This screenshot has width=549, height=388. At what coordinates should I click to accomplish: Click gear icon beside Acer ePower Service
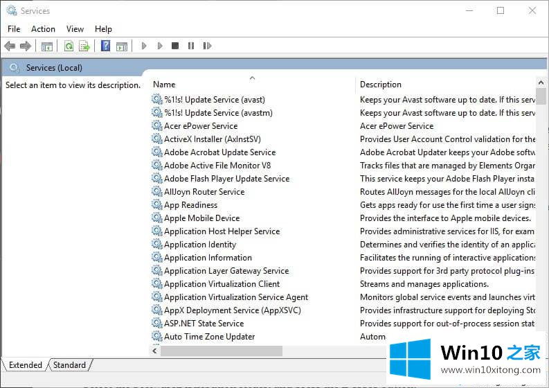[156, 125]
